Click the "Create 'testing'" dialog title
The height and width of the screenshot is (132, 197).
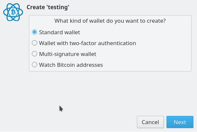click(x=48, y=7)
